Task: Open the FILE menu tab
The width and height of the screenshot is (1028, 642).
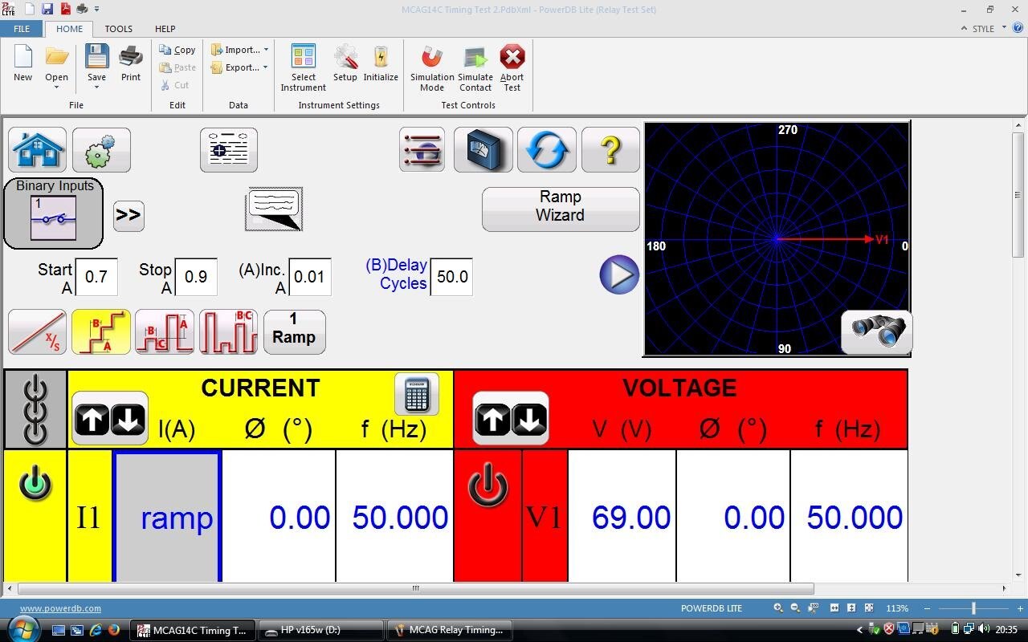Action: tap(22, 29)
